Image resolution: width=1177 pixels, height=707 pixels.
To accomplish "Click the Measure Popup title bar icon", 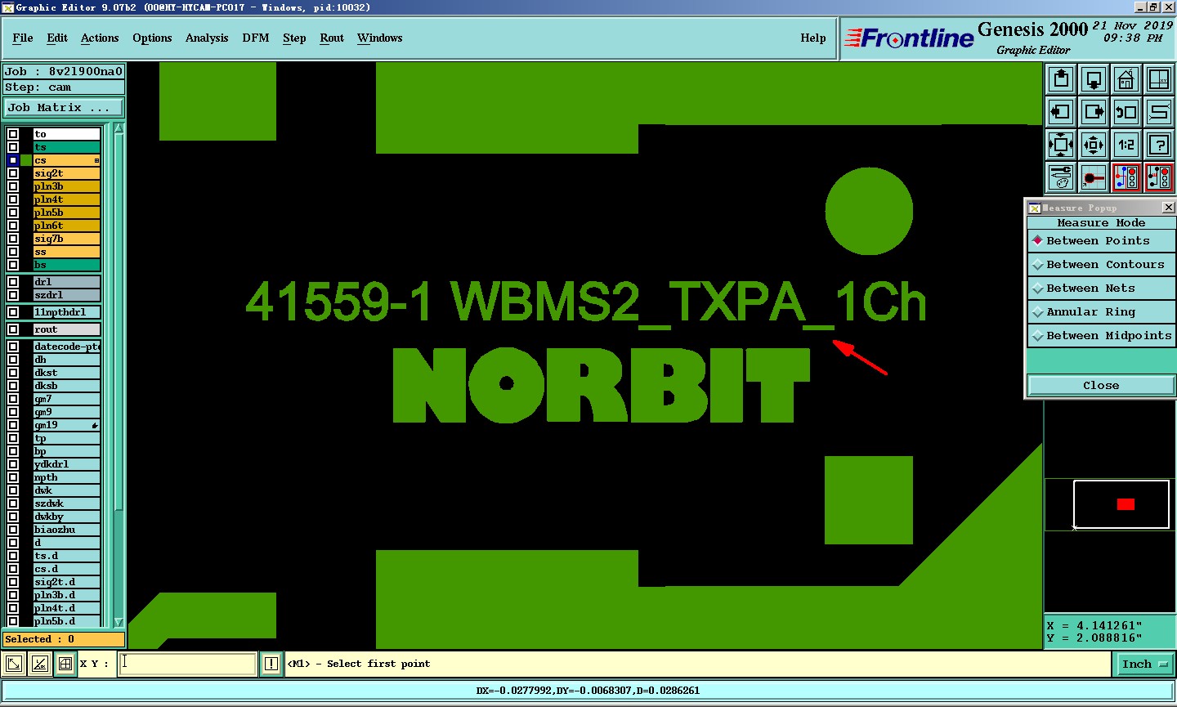I will click(x=1034, y=208).
